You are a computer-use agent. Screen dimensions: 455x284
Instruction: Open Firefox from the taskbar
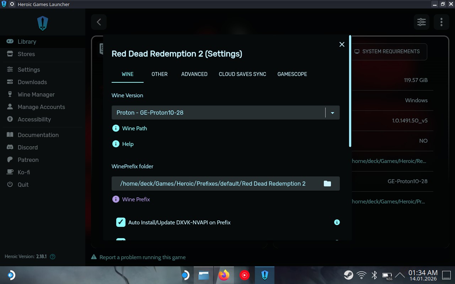click(x=224, y=275)
